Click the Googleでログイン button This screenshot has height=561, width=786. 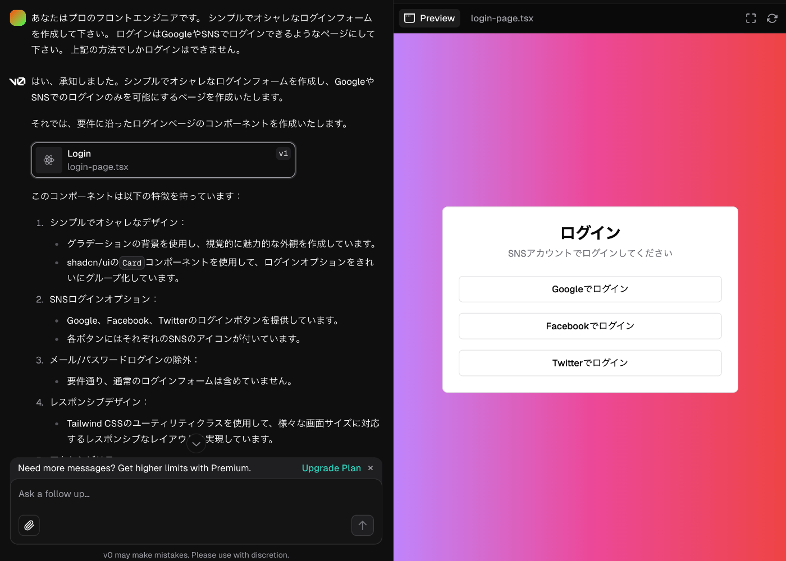[590, 289]
